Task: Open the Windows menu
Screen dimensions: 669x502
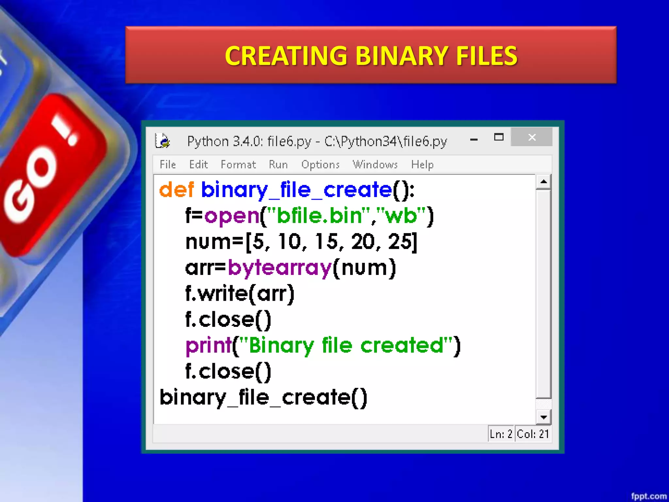Action: pos(375,164)
